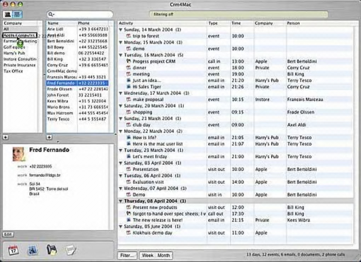Sort by Type column header

(219, 23)
